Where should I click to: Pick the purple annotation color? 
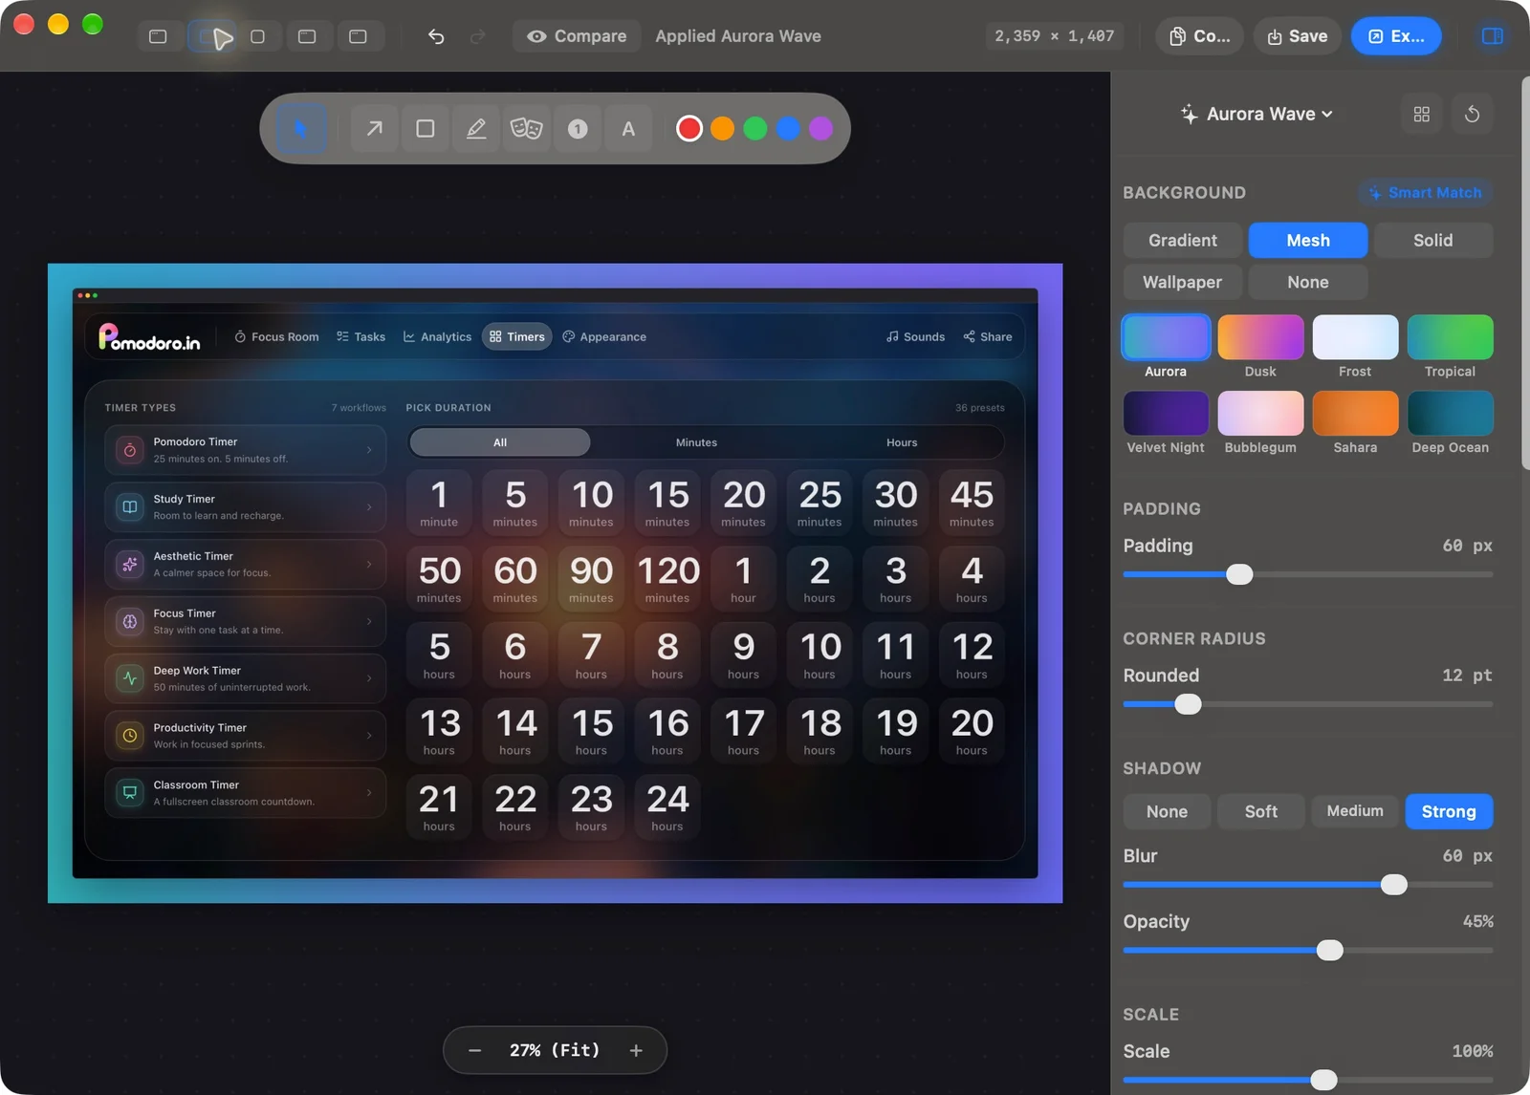(820, 128)
